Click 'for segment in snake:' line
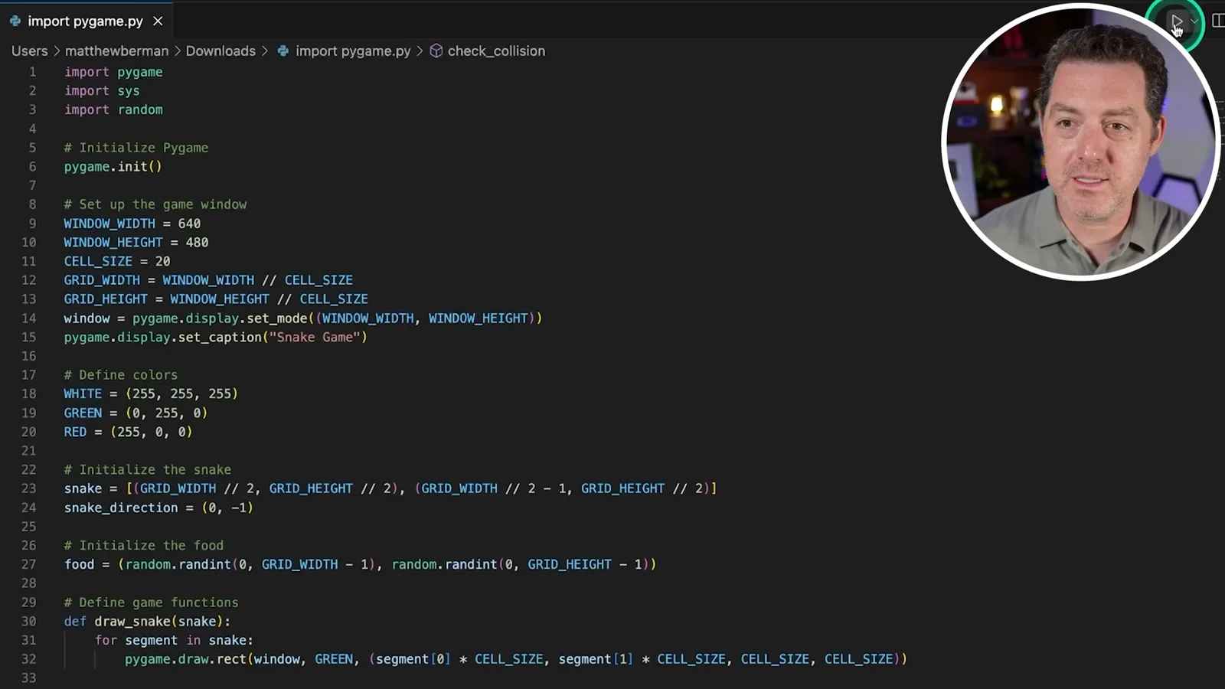The image size is (1225, 689). 174,641
